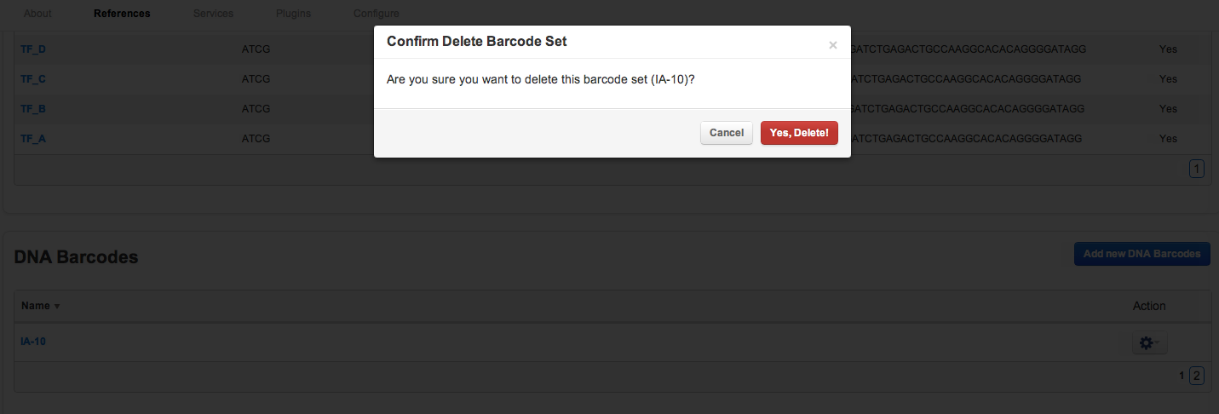
Task: Select page 2 in DNA Barcodes pager
Action: (x=1196, y=376)
